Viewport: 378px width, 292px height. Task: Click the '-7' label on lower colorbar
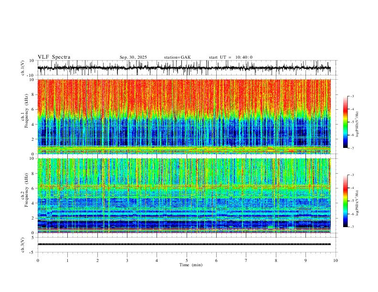click(x=352, y=227)
